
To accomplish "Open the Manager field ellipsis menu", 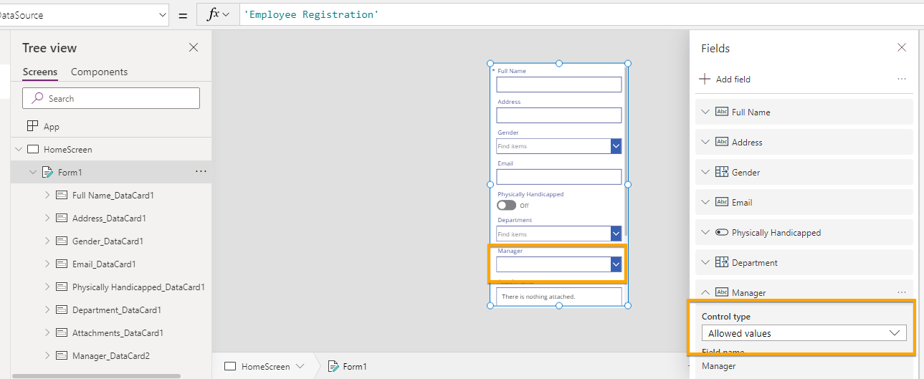I will pos(901,292).
